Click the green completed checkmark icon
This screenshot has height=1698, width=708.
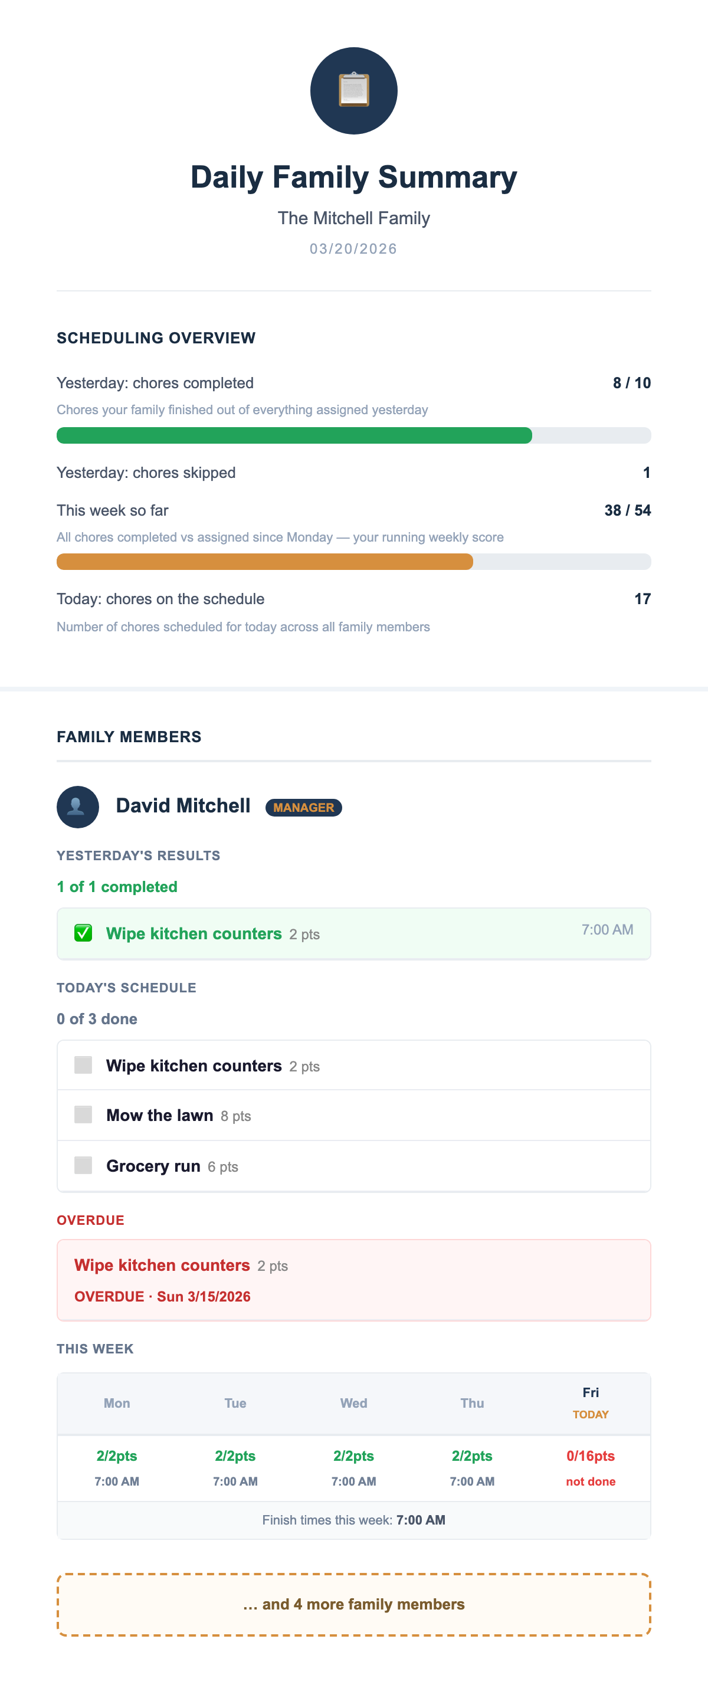tap(83, 933)
